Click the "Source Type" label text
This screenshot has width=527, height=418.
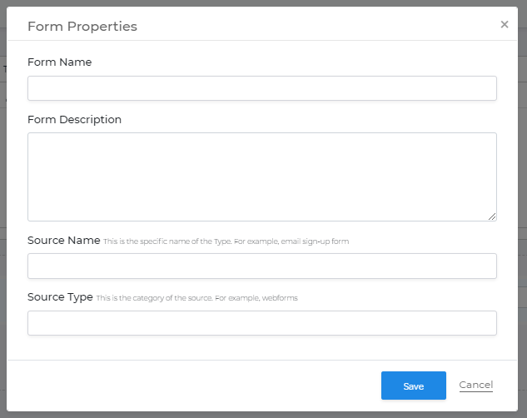(60, 297)
